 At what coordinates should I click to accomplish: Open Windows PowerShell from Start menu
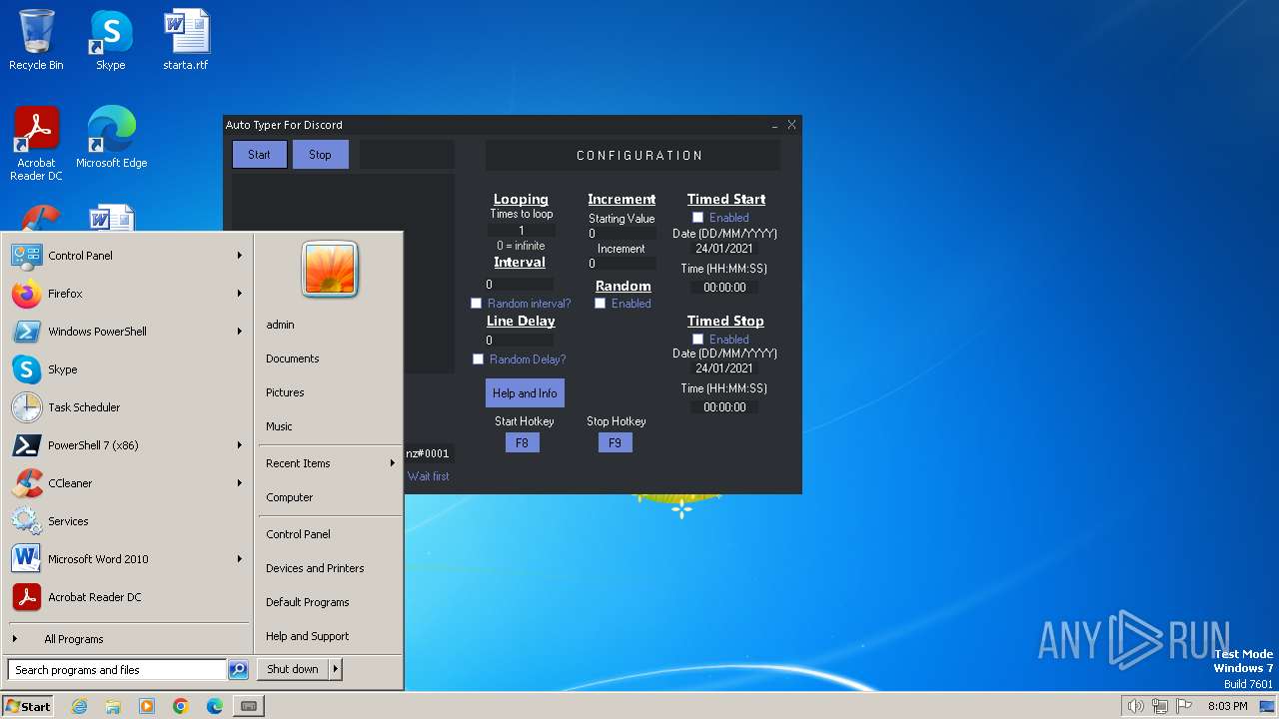(127, 332)
